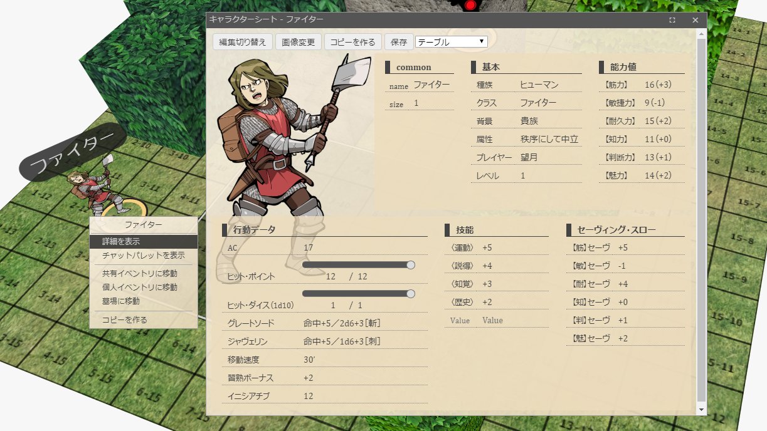
Task: Click the 画像変更 button
Action: (x=299, y=42)
